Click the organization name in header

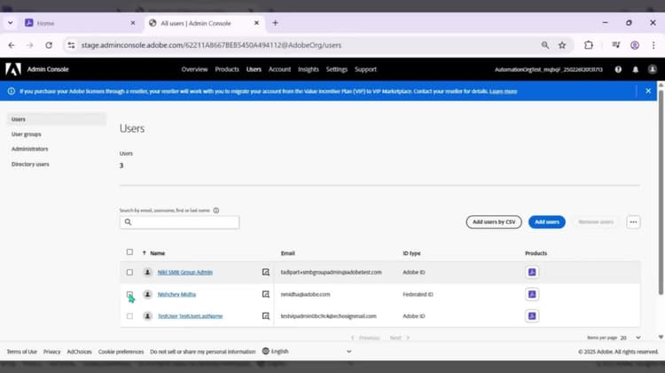point(548,69)
